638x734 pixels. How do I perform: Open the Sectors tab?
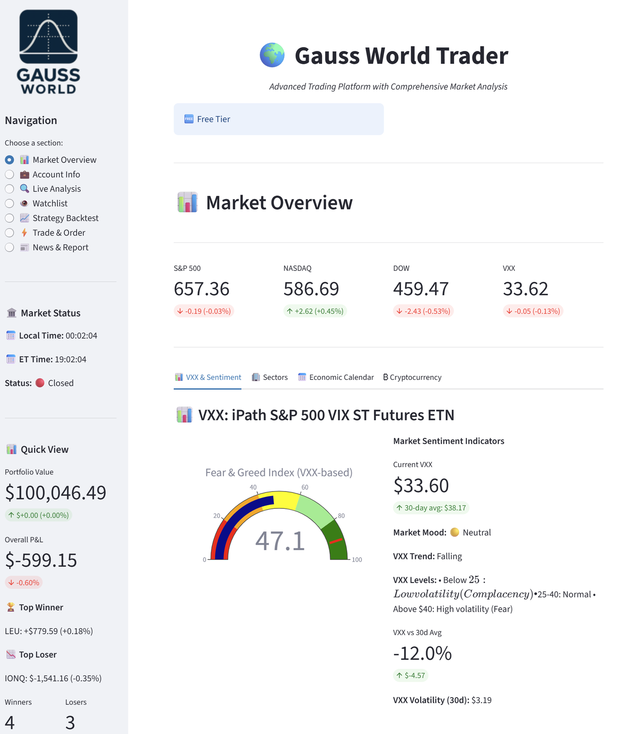(270, 377)
